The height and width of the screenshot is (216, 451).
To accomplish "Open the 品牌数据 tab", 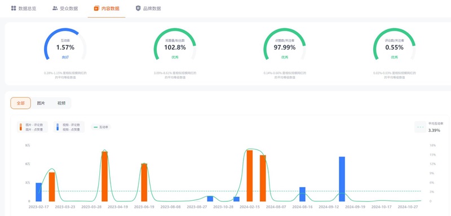I will [x=148, y=8].
